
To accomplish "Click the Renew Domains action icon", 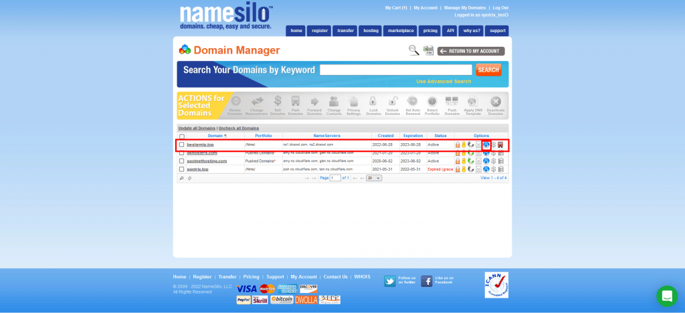I will [235, 101].
